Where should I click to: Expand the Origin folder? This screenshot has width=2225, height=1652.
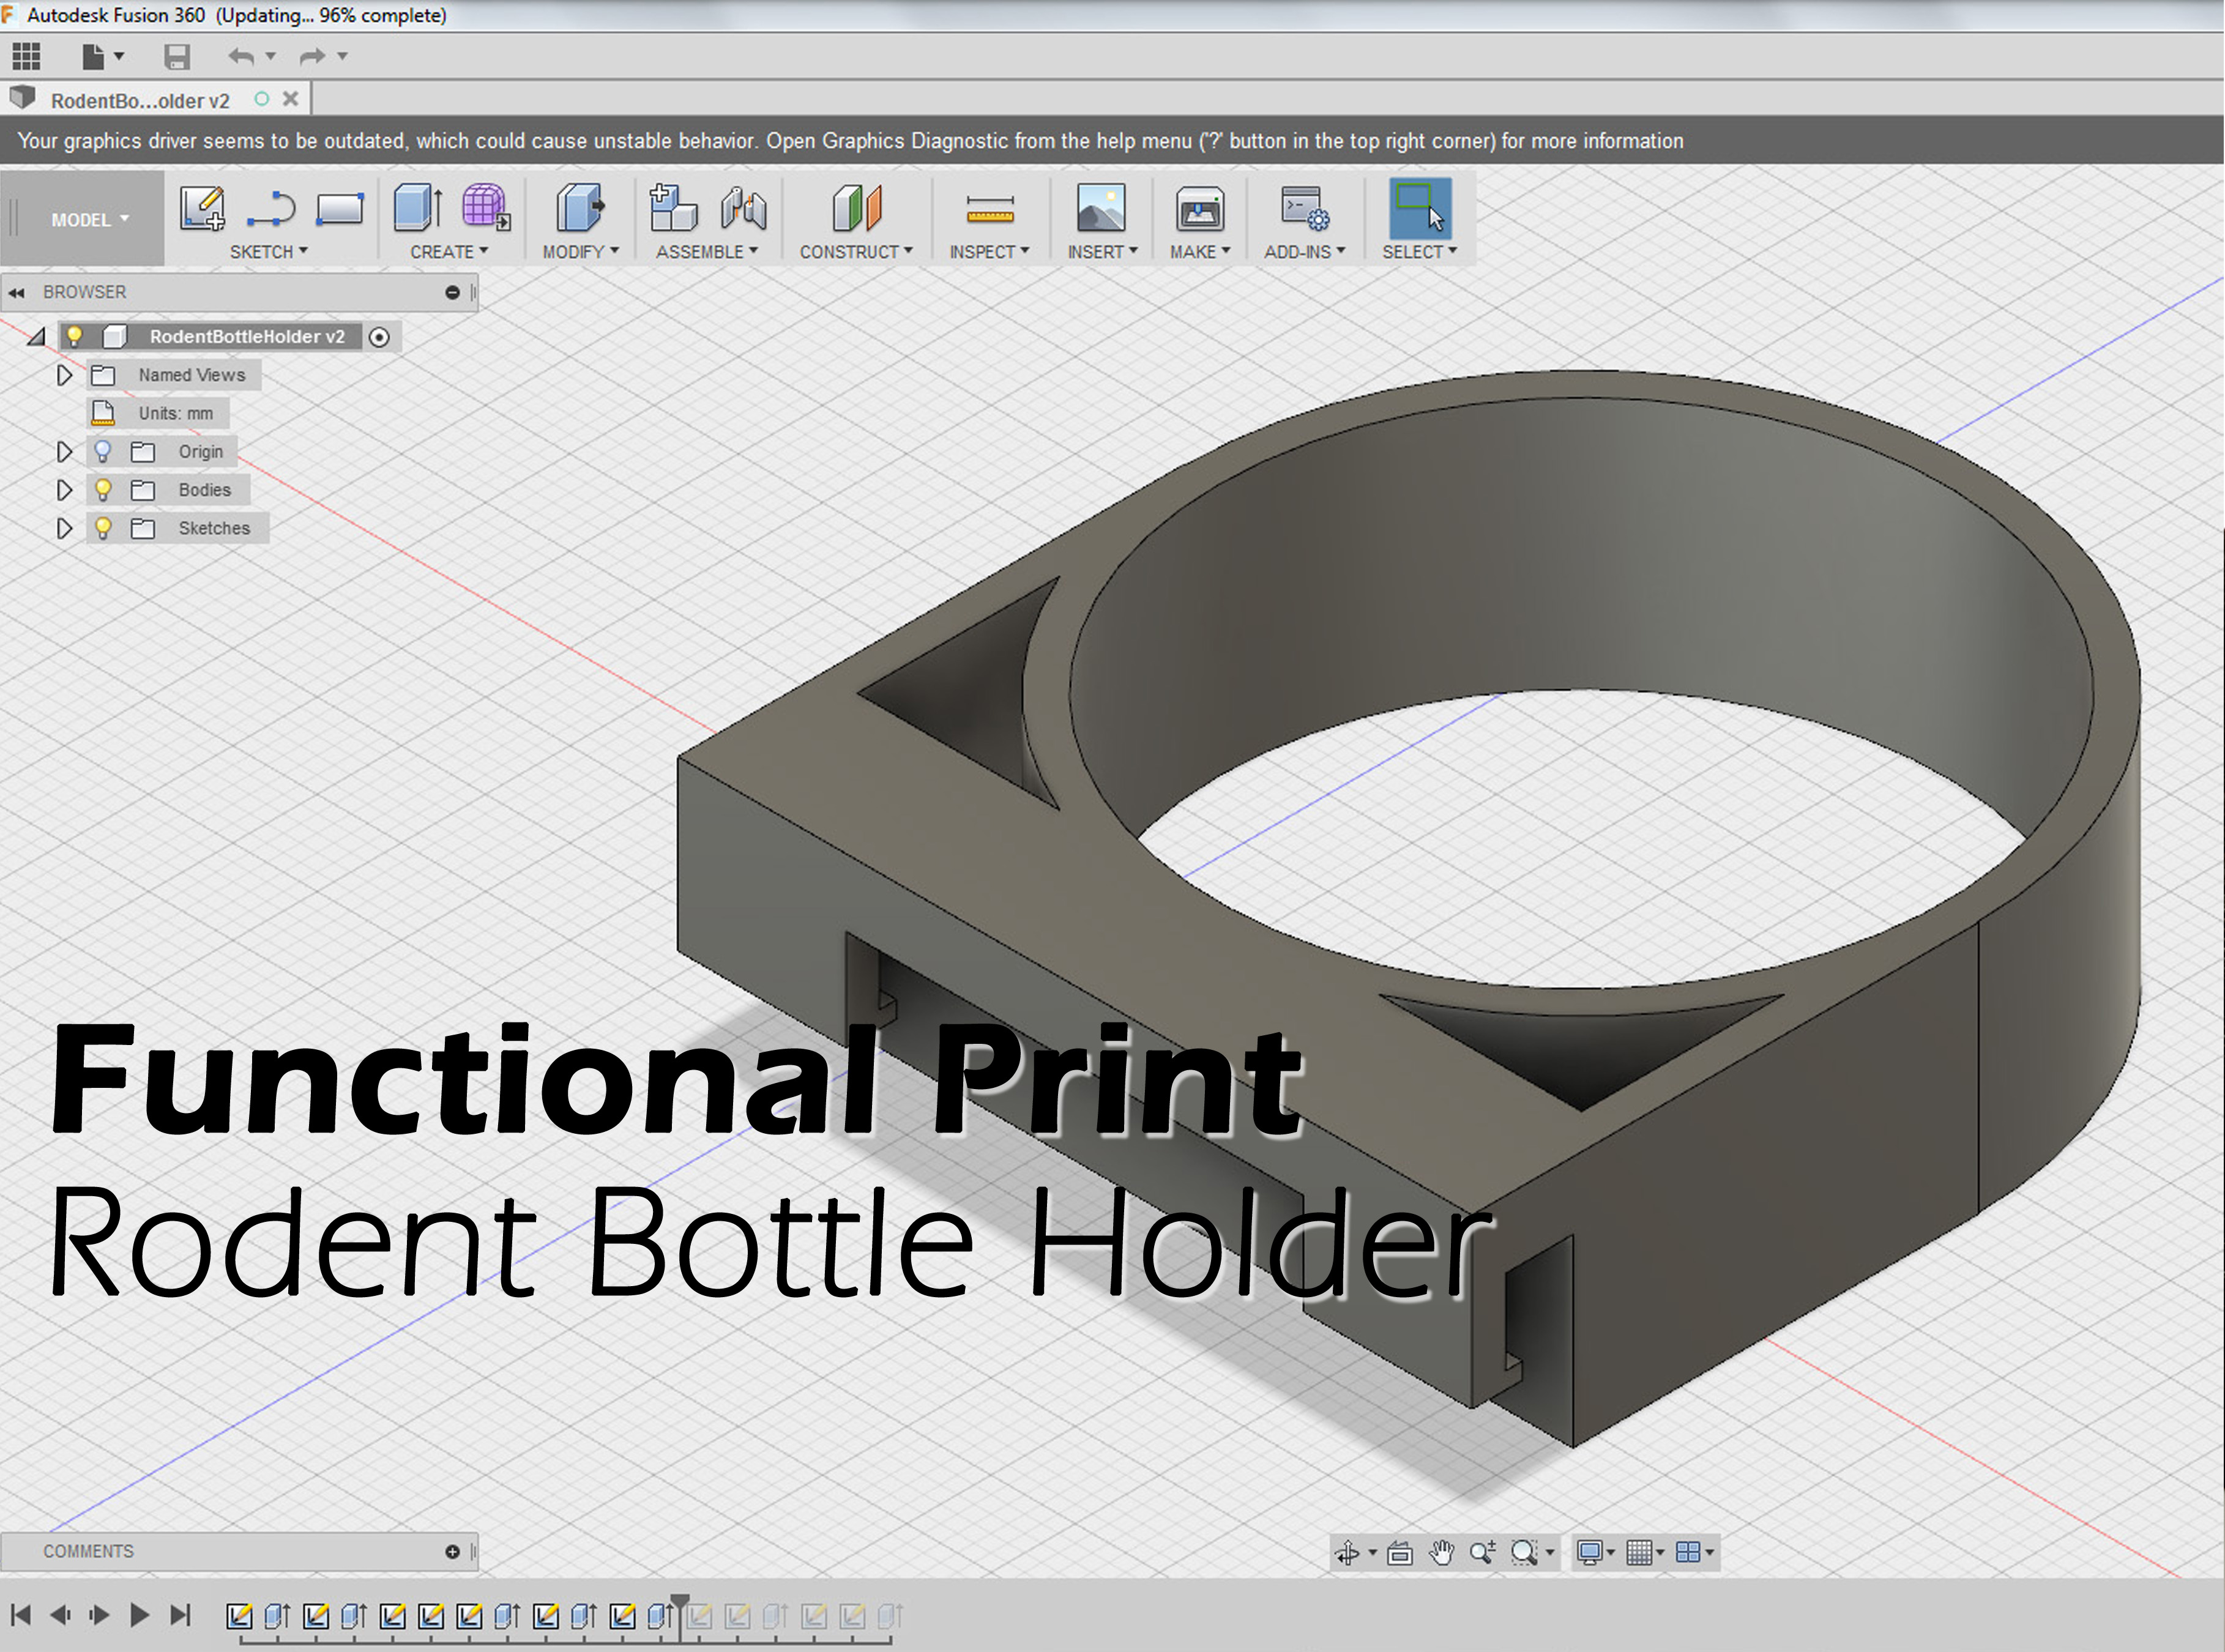(64, 452)
